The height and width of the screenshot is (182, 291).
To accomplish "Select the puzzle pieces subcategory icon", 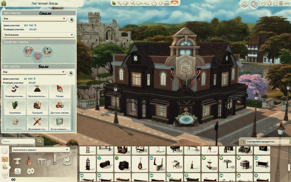I will click(67, 161).
